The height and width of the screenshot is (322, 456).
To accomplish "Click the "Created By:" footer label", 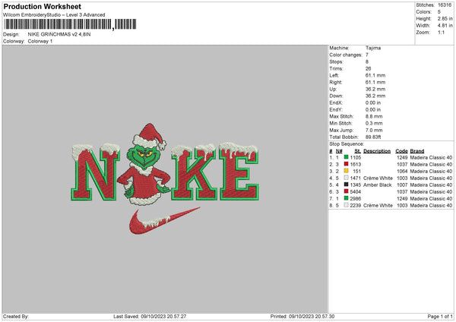I will pyautogui.click(x=16, y=316).
